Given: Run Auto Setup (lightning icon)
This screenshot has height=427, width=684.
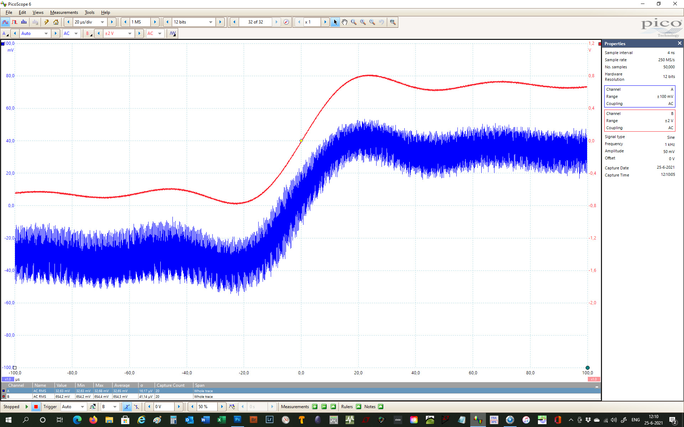Looking at the screenshot, I should tap(46, 22).
